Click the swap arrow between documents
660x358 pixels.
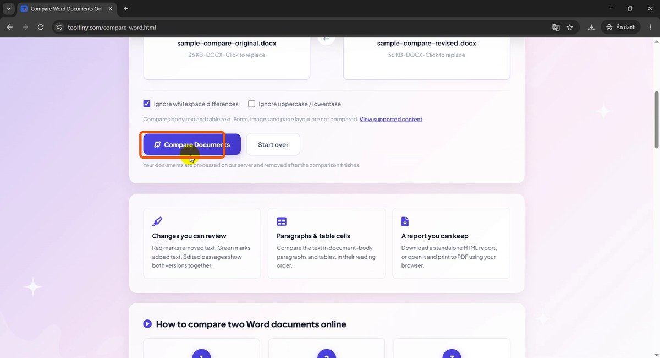click(327, 39)
